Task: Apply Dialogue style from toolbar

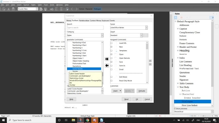Action: pos(97,9)
